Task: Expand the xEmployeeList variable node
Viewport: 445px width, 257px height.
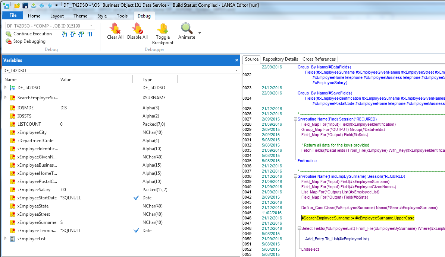Action: coord(5,239)
